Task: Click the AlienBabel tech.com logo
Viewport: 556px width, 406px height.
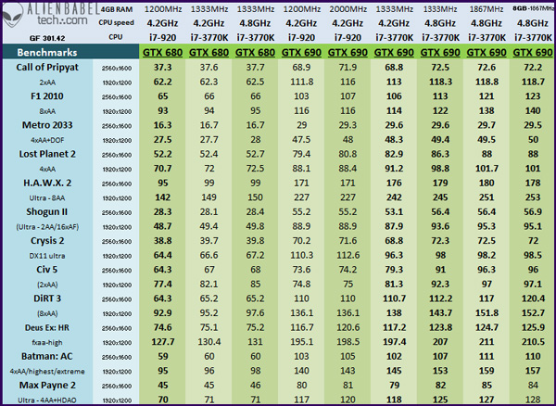Action: click(50, 15)
